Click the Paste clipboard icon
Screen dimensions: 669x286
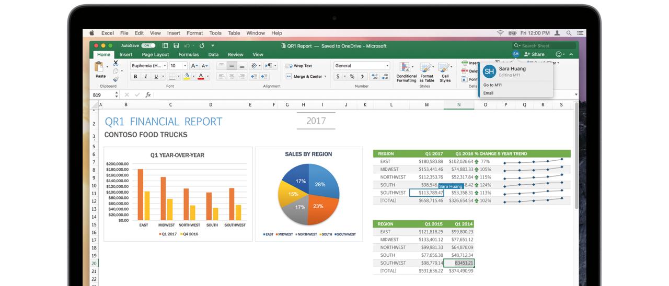[99, 67]
